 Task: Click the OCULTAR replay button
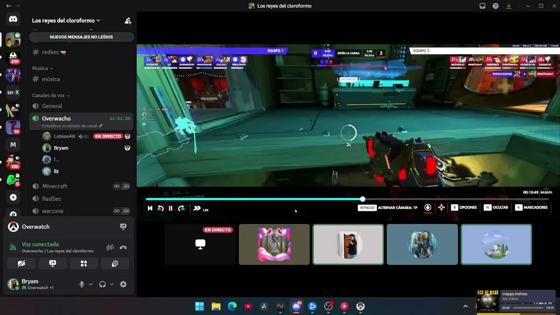(x=496, y=207)
